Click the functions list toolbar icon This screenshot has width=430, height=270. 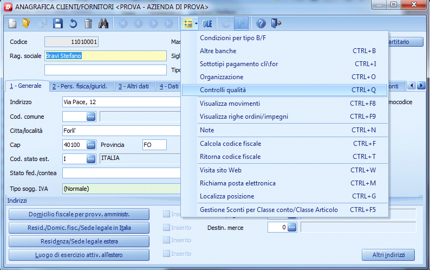[x=188, y=24]
